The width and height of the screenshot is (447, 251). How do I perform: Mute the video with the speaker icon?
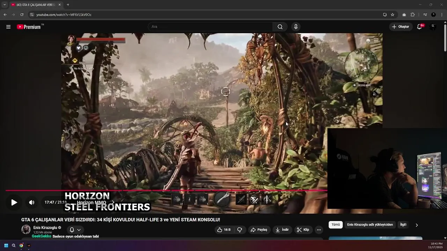pos(31,203)
